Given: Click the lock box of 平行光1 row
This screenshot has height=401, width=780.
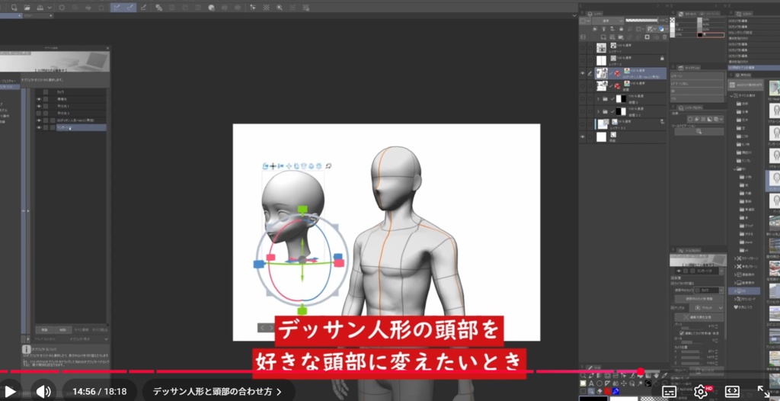Looking at the screenshot, I should [x=46, y=106].
